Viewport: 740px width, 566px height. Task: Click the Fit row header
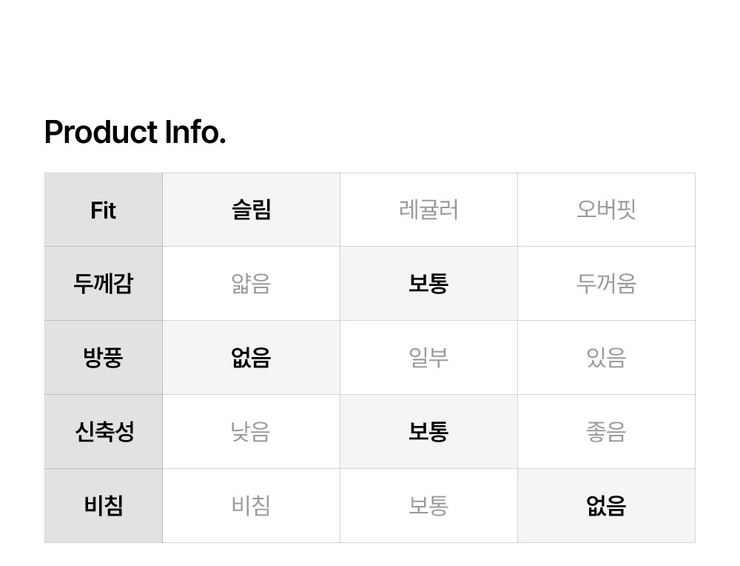coord(104,210)
